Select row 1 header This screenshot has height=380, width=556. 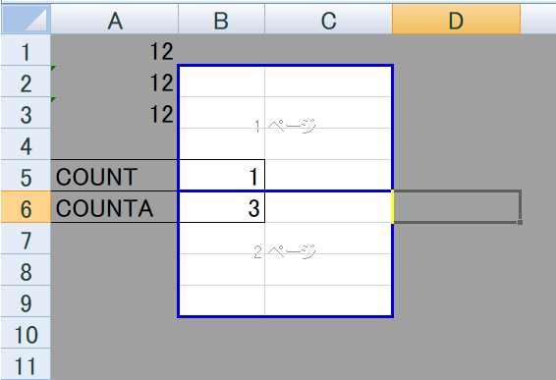26,50
